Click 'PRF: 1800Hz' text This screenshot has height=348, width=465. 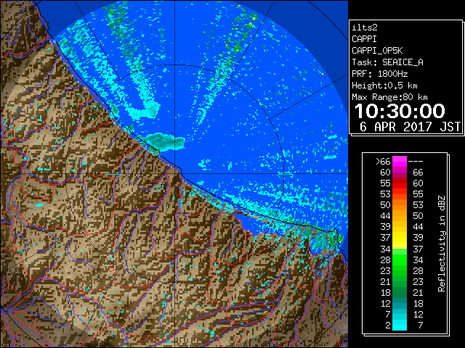(379, 74)
